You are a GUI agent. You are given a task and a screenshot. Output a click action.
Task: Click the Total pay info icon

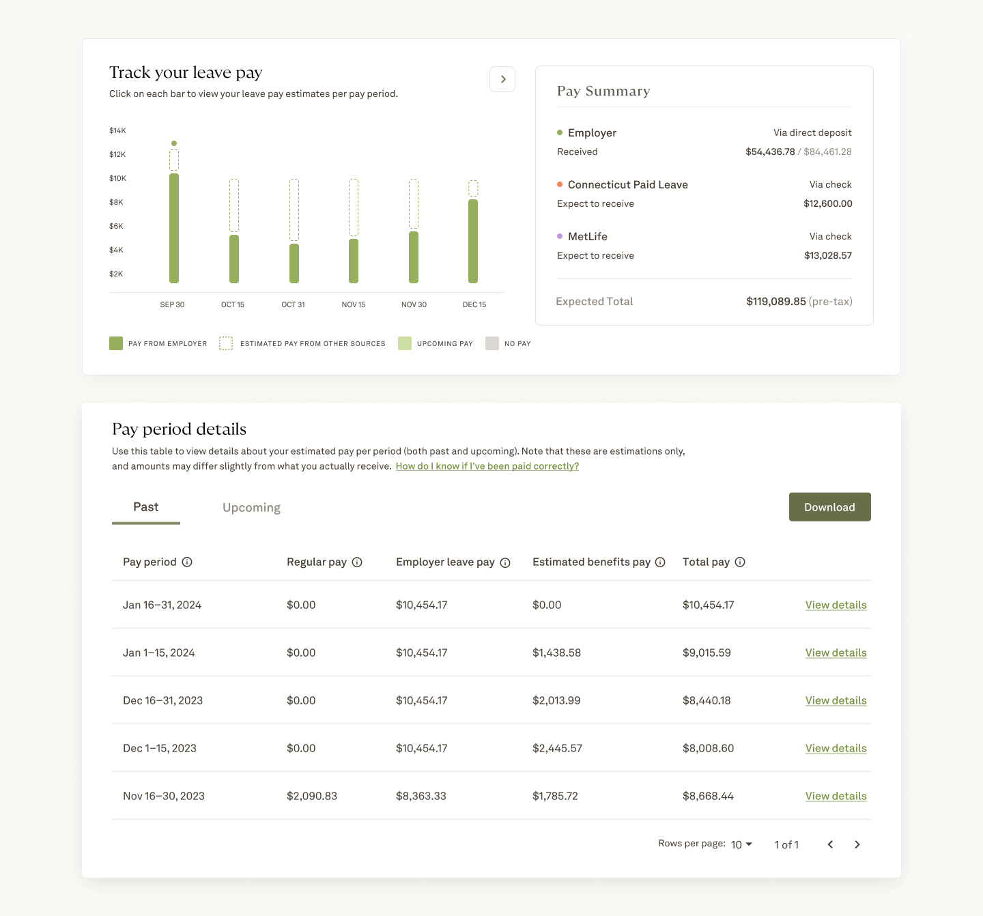point(741,562)
